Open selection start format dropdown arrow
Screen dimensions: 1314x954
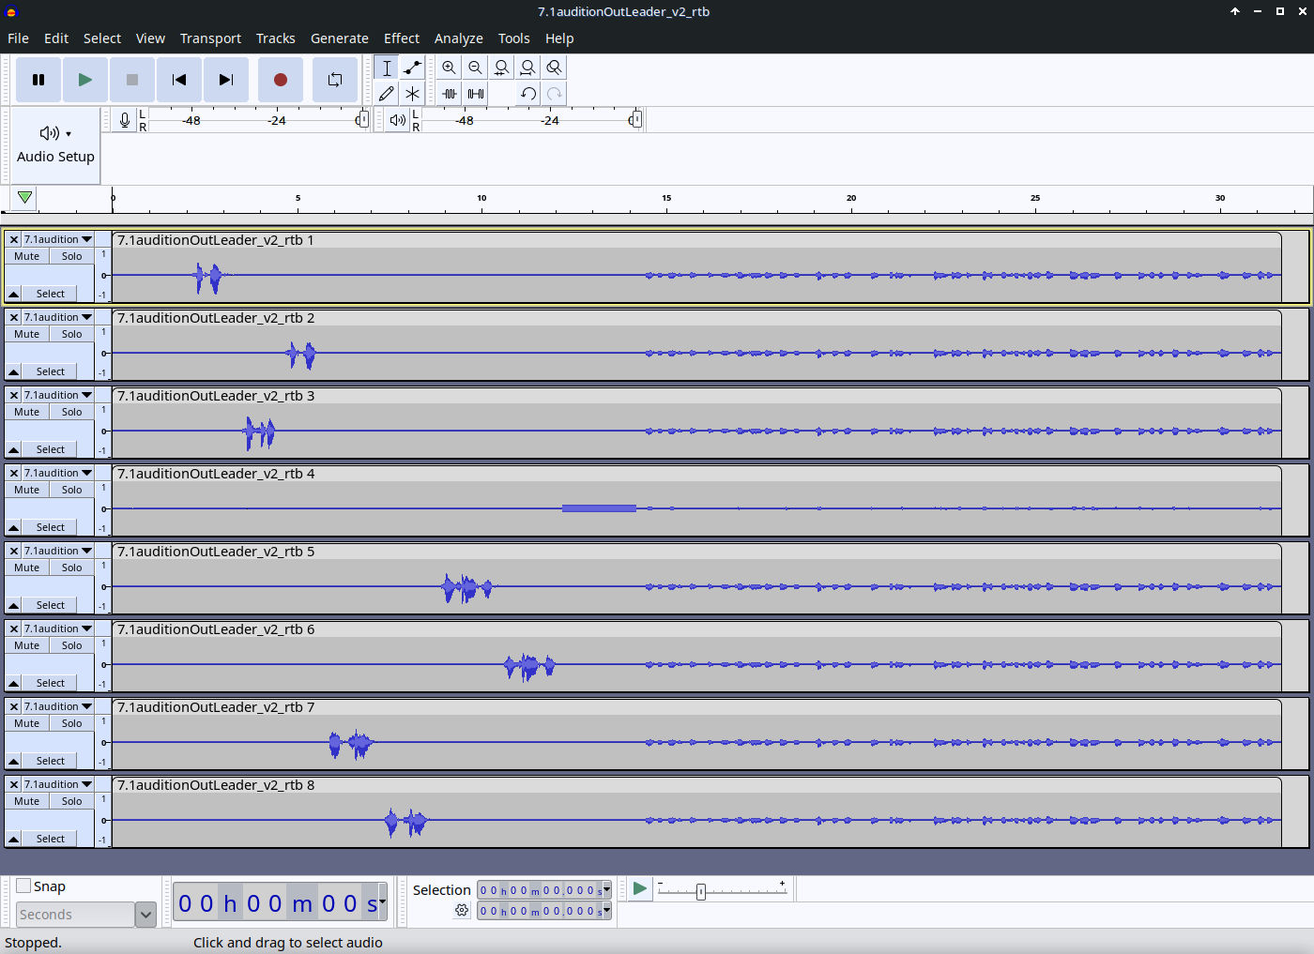click(x=606, y=889)
